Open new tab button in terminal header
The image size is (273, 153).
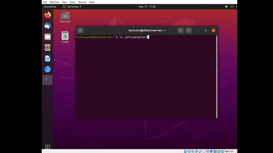pyautogui.click(x=80, y=30)
